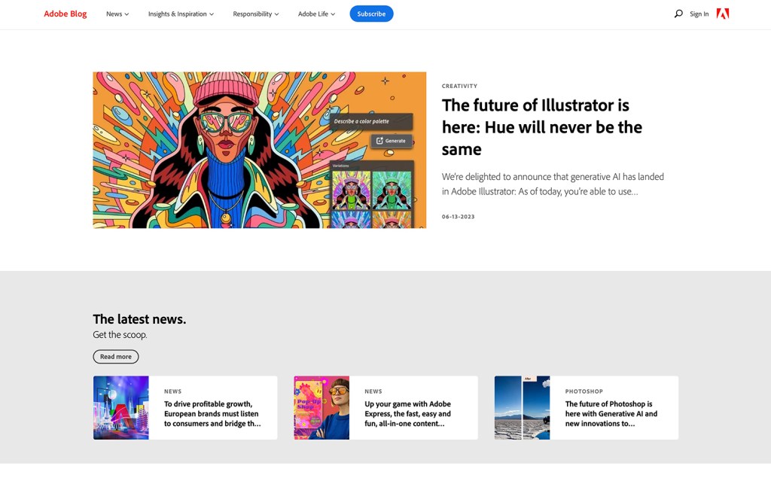Click NEWS label on Adobe Express card
Image resolution: width=771 pixels, height=487 pixels.
click(373, 391)
